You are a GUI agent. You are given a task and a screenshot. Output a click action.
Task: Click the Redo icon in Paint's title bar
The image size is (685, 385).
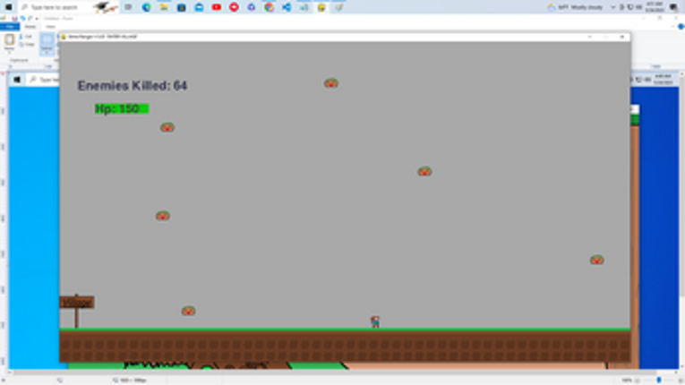tap(30, 18)
